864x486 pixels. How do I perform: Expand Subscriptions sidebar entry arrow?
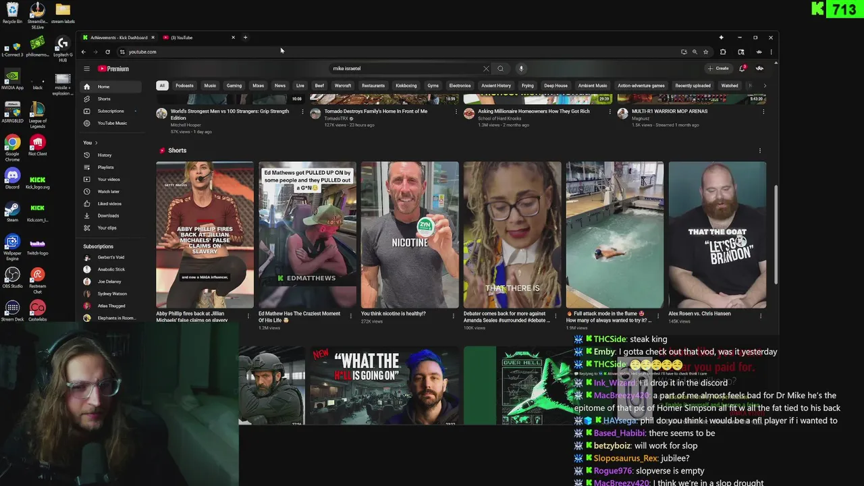point(136,111)
